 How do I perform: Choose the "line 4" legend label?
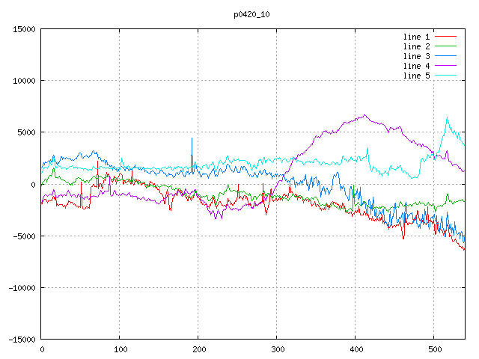point(417,66)
